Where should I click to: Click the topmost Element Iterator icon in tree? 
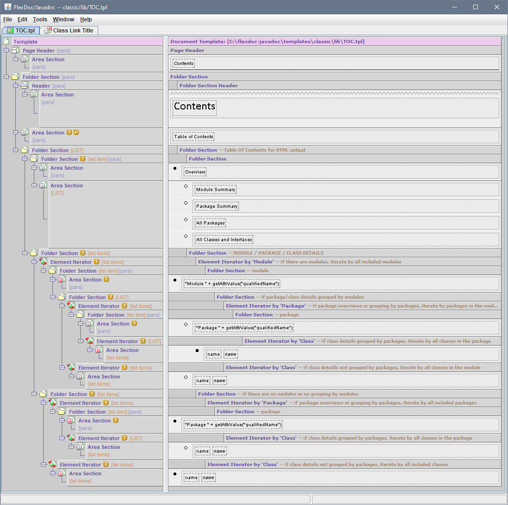[x=43, y=262]
